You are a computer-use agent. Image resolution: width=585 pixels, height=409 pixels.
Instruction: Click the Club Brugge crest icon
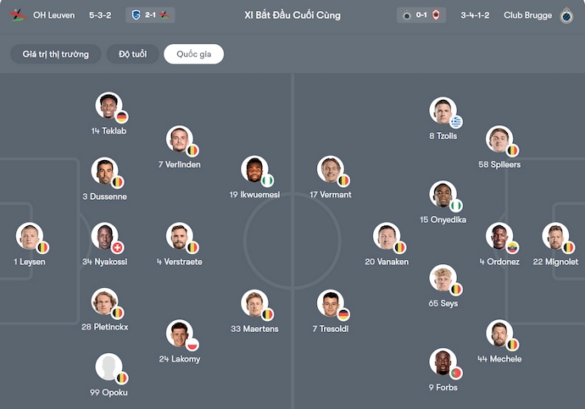tap(567, 15)
